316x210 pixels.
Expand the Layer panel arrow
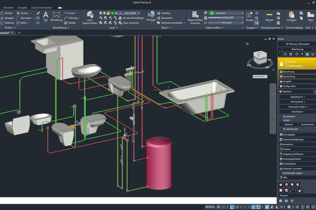point(116,28)
